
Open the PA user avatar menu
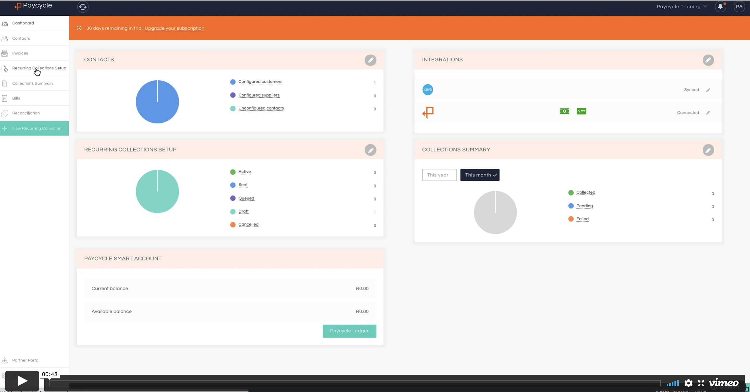pos(739,7)
